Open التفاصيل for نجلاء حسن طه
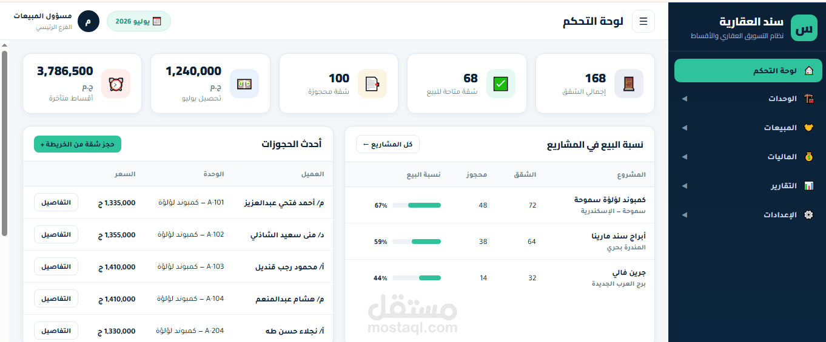 pyautogui.click(x=56, y=330)
